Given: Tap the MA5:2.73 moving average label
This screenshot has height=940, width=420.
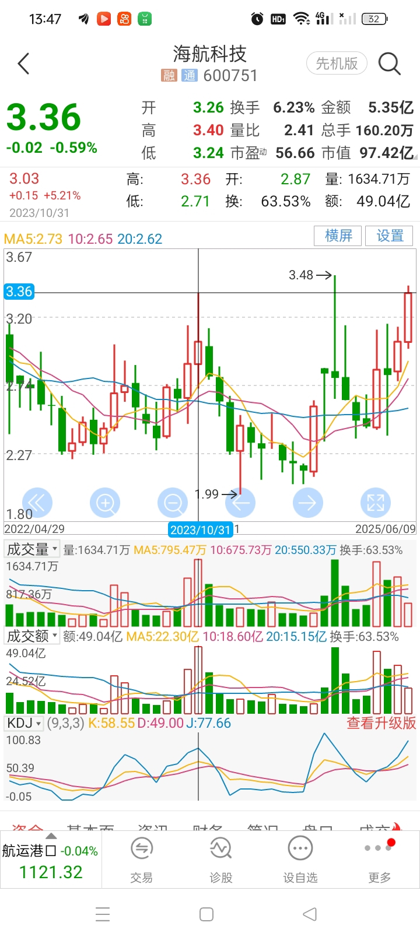Looking at the screenshot, I should pos(33,238).
